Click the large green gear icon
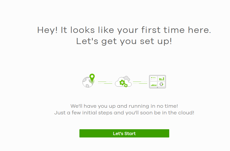This screenshot has height=151, width=230. (122, 83)
